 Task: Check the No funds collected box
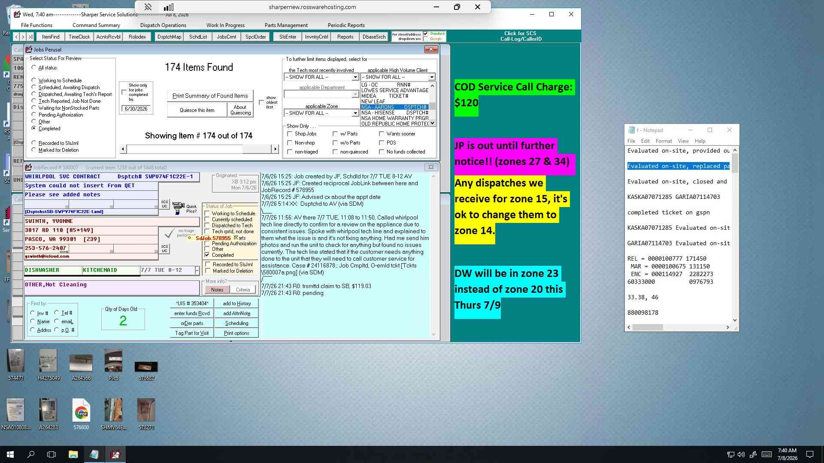(x=382, y=152)
